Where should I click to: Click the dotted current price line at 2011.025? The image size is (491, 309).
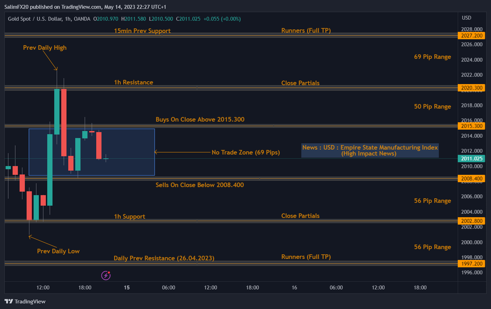(245, 158)
